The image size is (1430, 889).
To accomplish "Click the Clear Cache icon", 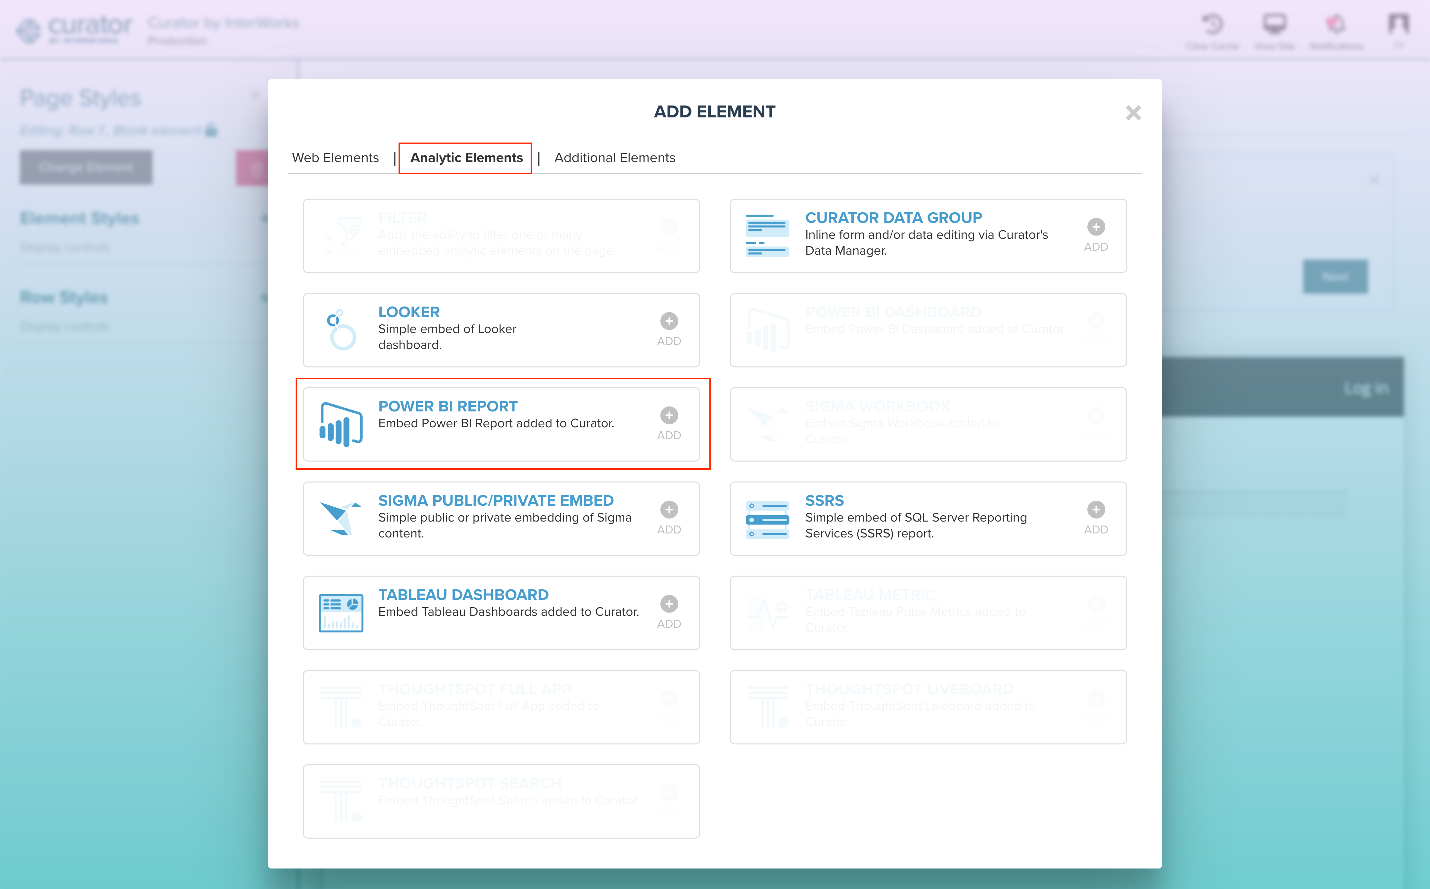I will tap(1212, 24).
